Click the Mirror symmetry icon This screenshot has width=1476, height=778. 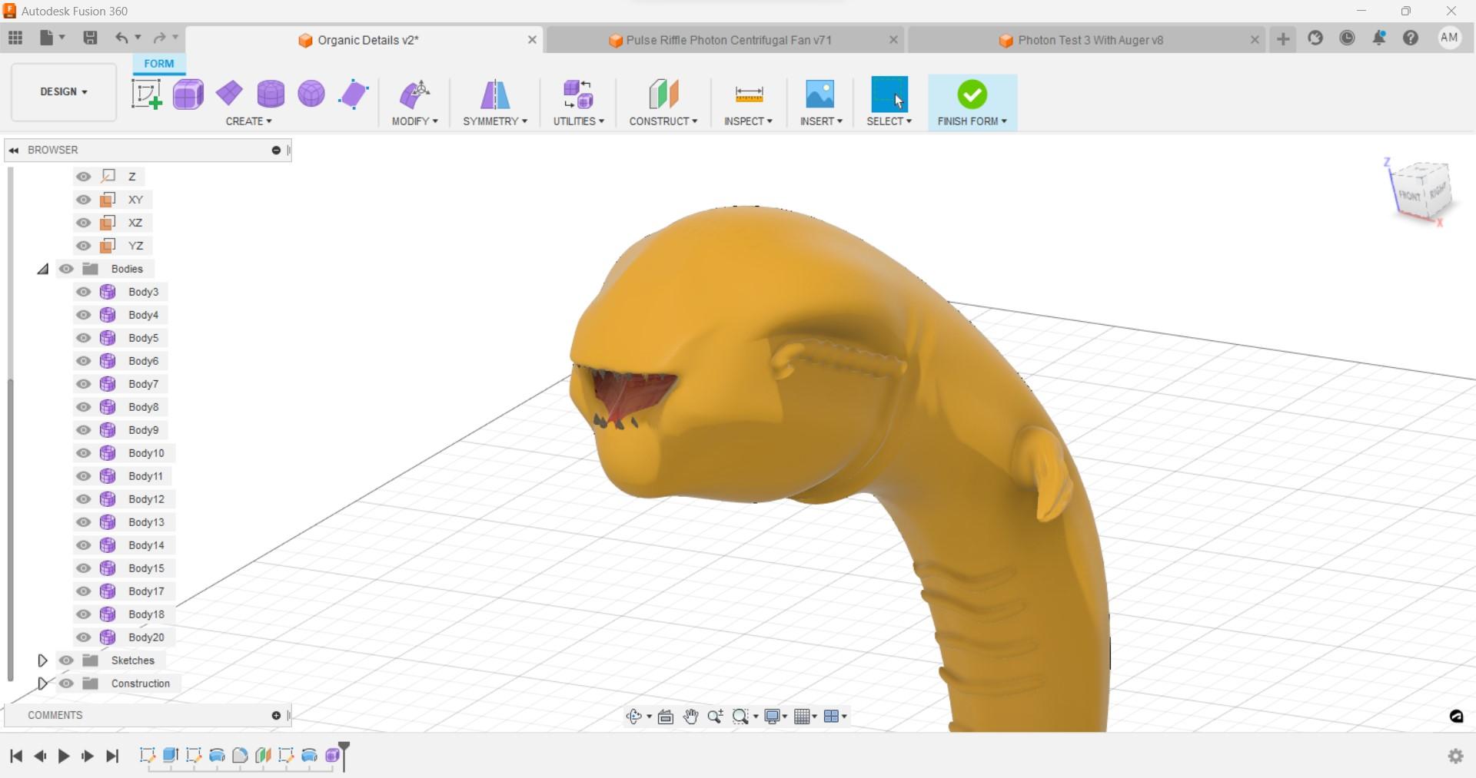pyautogui.click(x=495, y=94)
